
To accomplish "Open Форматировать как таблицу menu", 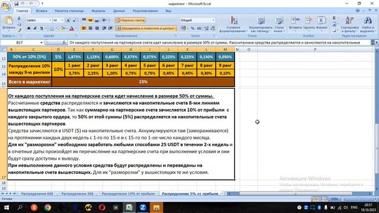I will tap(261, 24).
